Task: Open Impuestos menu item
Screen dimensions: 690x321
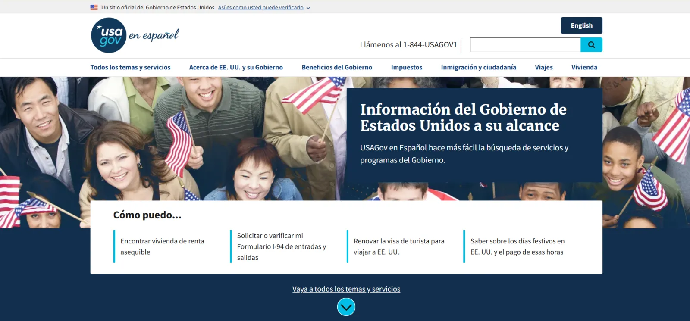Action: tap(407, 67)
